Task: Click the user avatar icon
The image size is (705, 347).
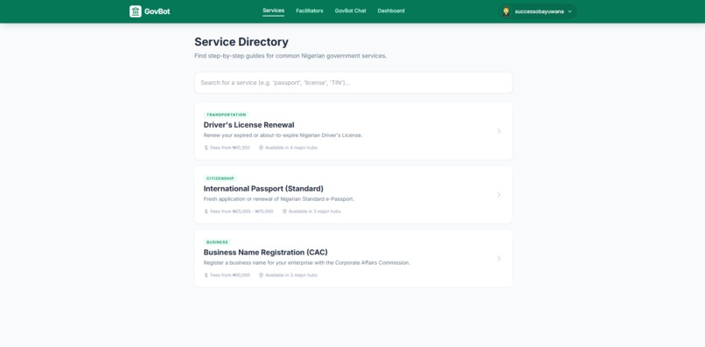Action: (x=506, y=11)
